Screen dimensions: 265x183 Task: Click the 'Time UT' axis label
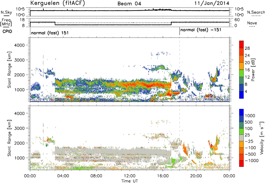(x=130, y=181)
